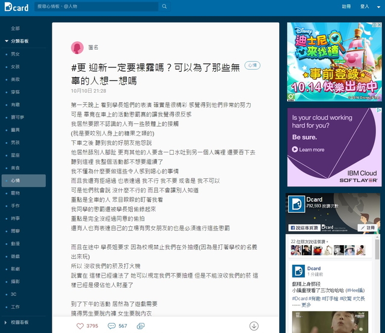The height and width of the screenshot is (333, 385).
Task: Click the Dcard Facebook page logo
Action: point(296,204)
